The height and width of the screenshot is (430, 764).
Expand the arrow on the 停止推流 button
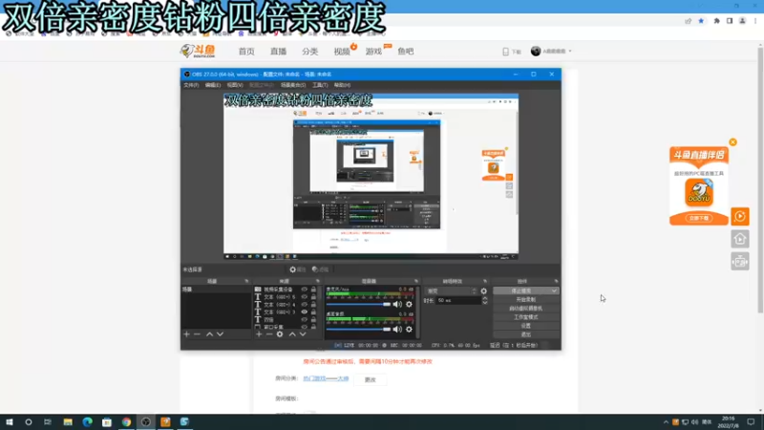[x=554, y=291]
